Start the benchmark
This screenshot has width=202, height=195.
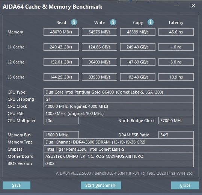pyautogui.click(x=101, y=185)
